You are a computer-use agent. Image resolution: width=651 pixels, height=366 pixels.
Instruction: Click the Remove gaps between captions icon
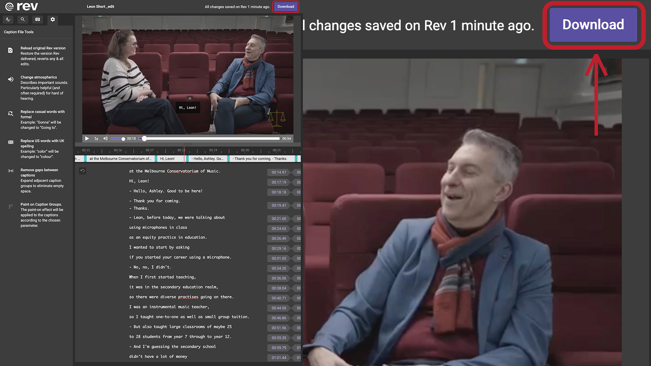click(11, 171)
